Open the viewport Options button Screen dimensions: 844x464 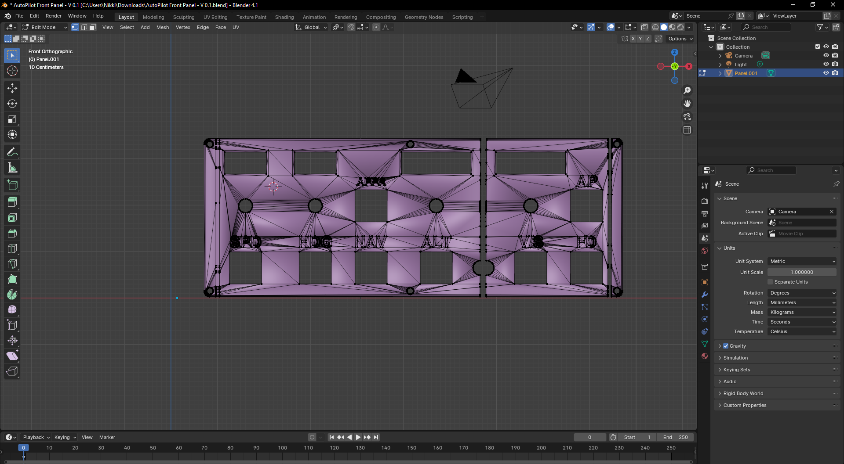point(680,39)
